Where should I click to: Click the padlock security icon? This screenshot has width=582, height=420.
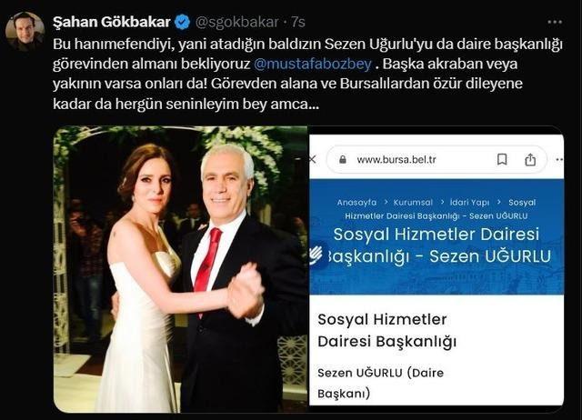point(343,159)
